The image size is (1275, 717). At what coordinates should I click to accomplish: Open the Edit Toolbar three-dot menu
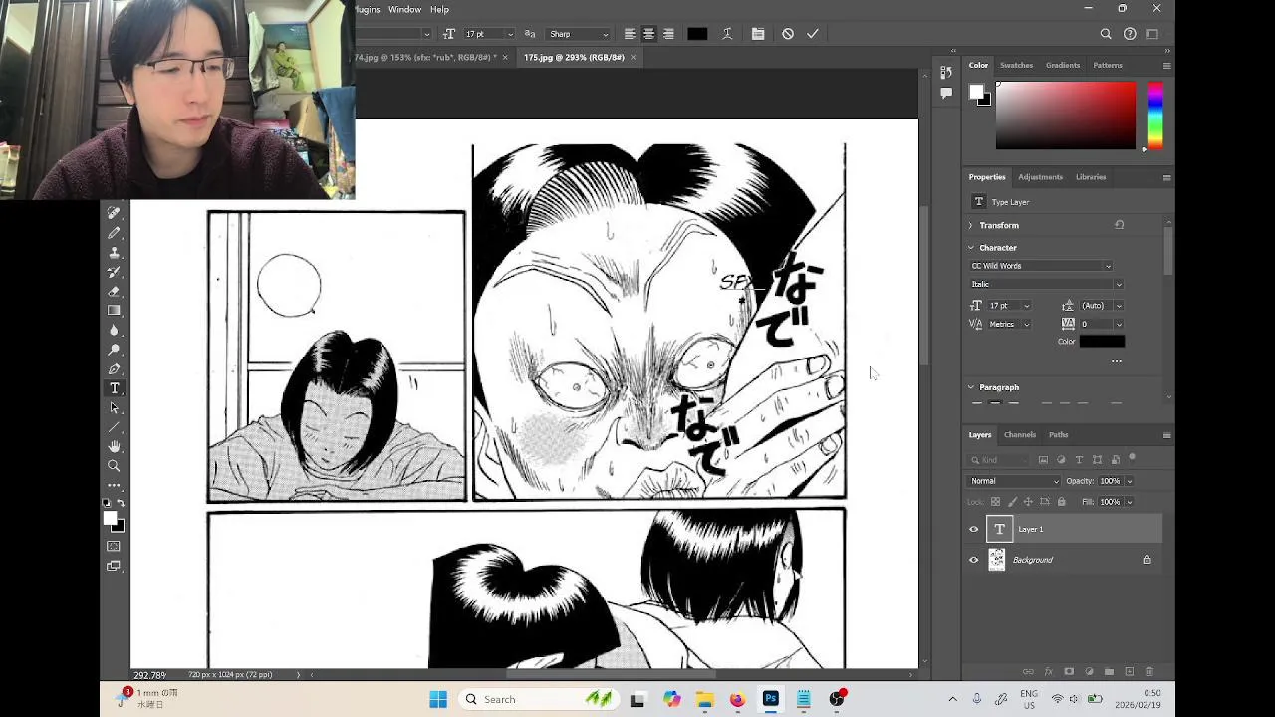pos(114,485)
